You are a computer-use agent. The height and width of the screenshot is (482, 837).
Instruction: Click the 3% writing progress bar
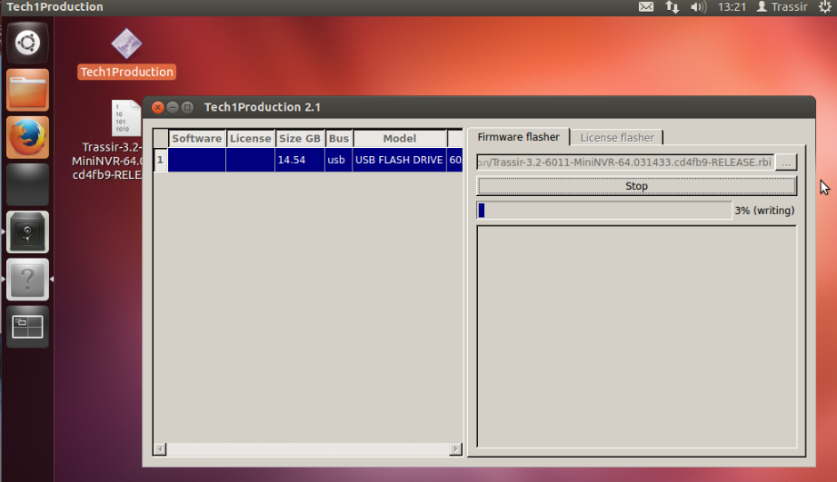click(603, 210)
